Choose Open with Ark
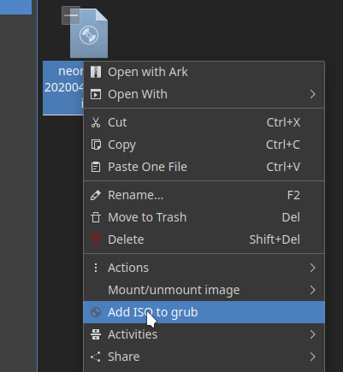The height and width of the screenshot is (372, 343). pyautogui.click(x=204, y=72)
